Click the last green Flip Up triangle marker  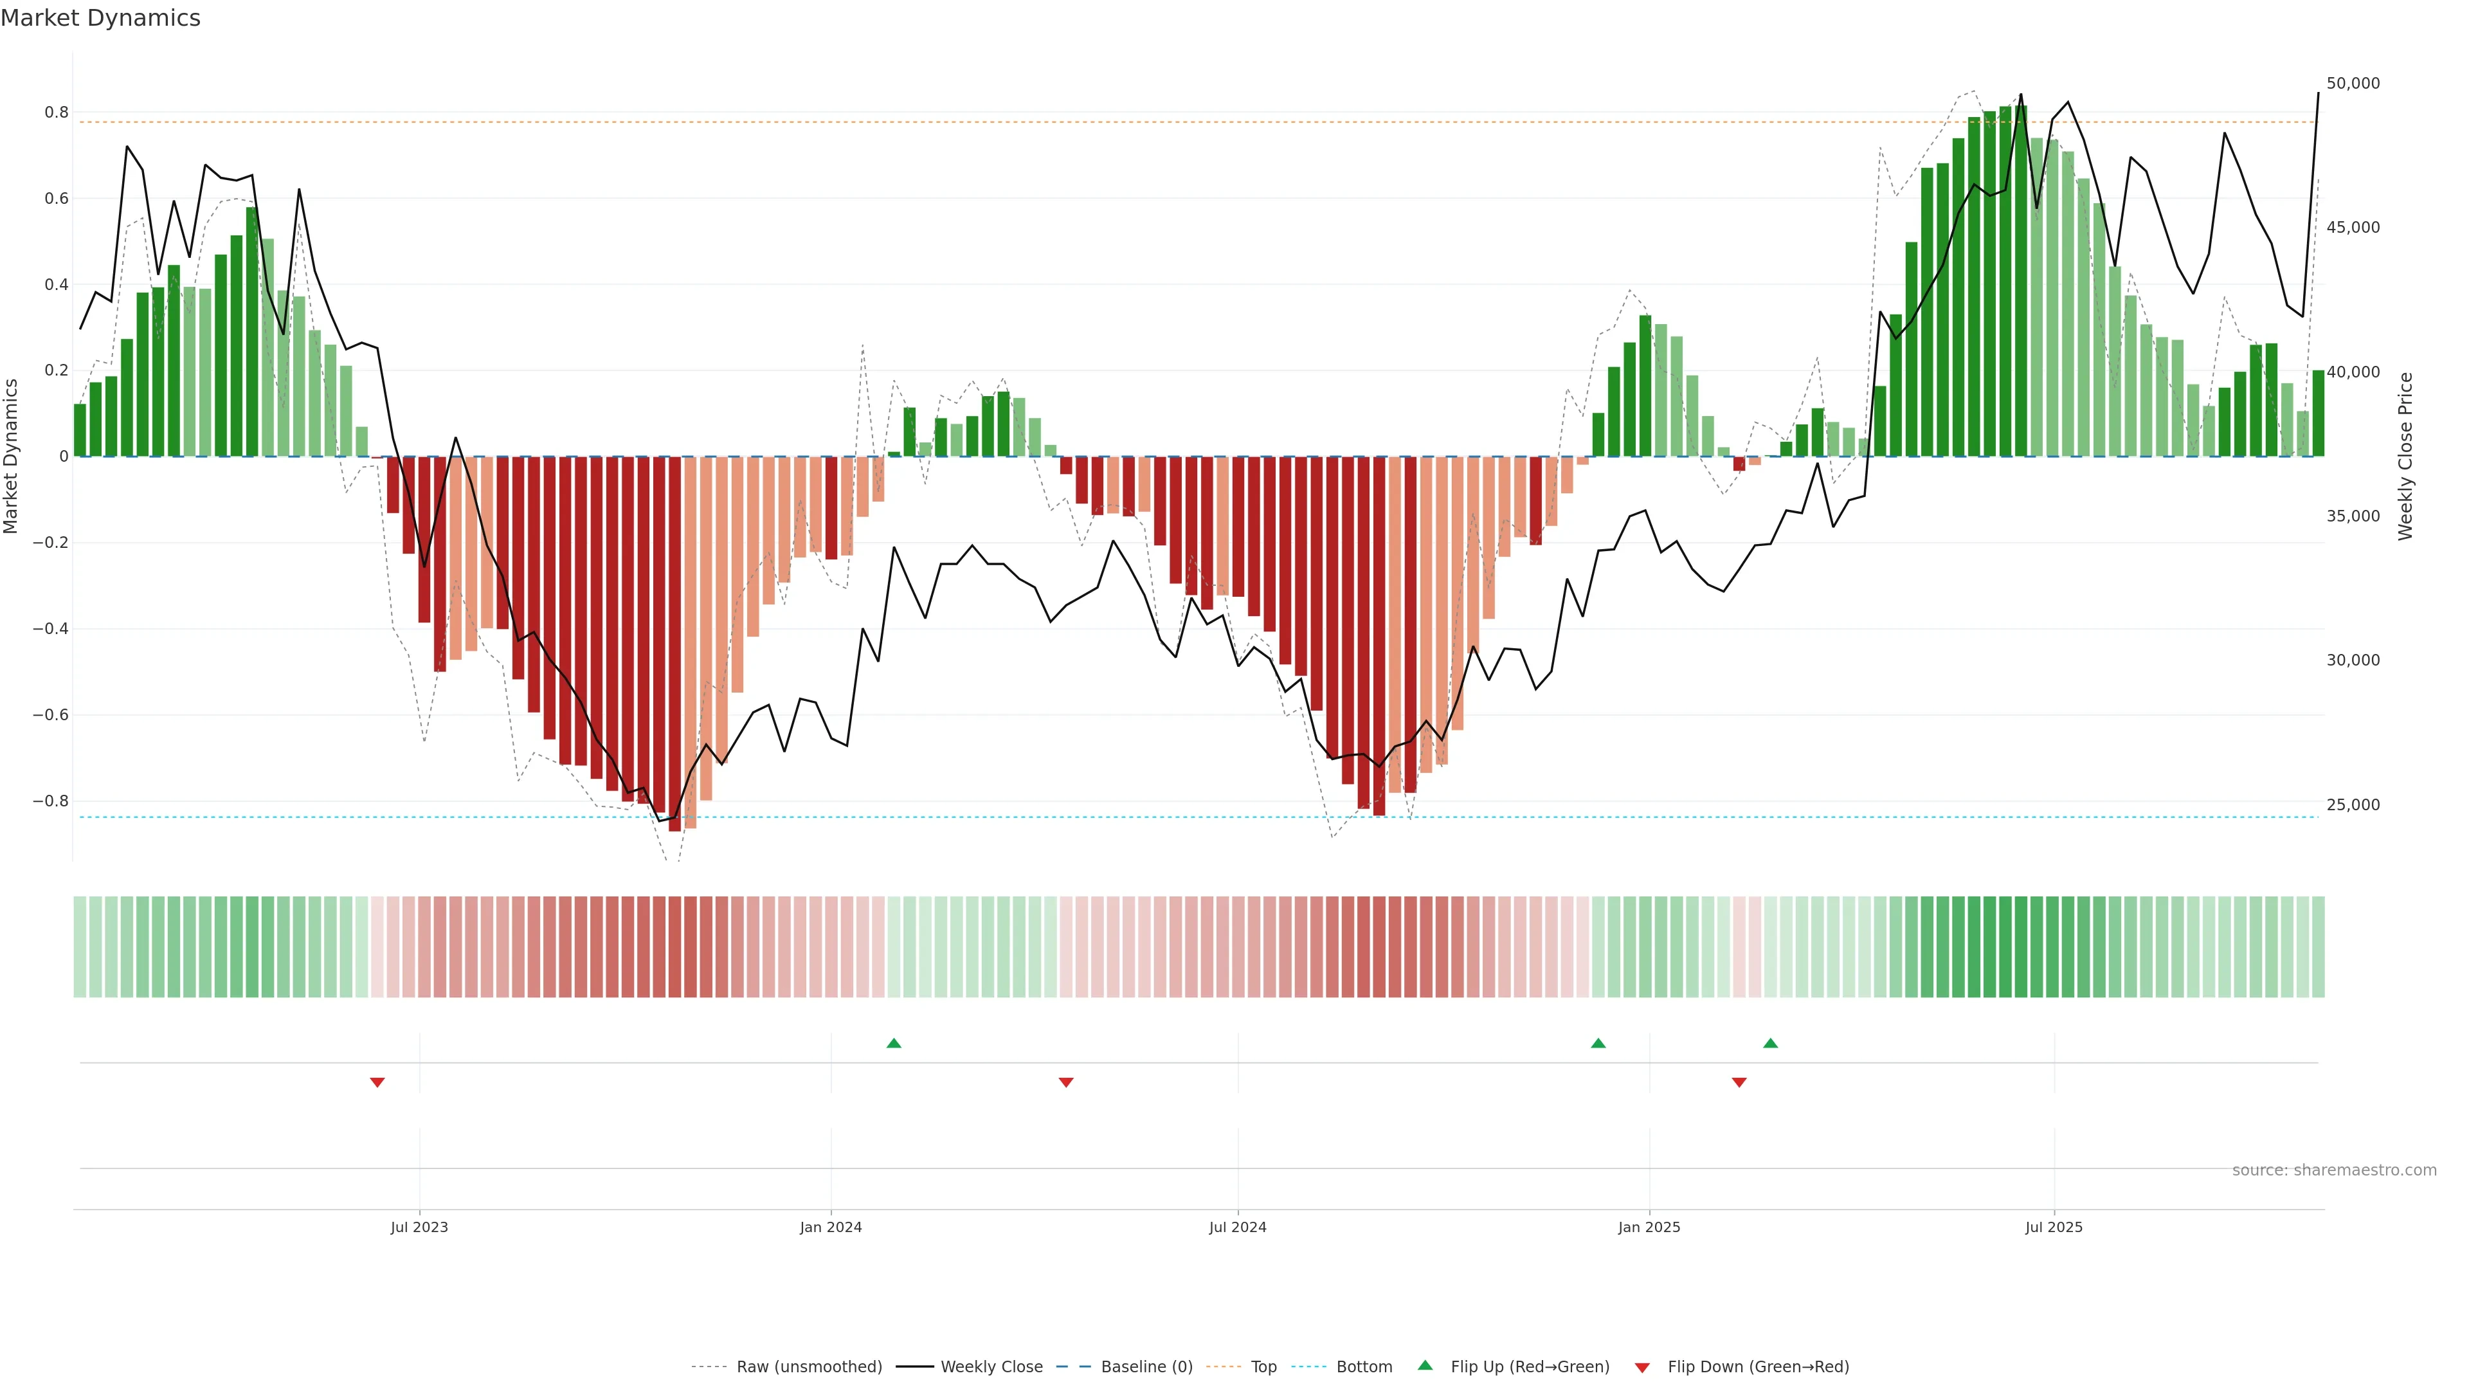[x=1770, y=1043]
